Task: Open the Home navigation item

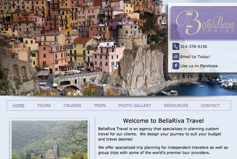Action: click(x=19, y=106)
